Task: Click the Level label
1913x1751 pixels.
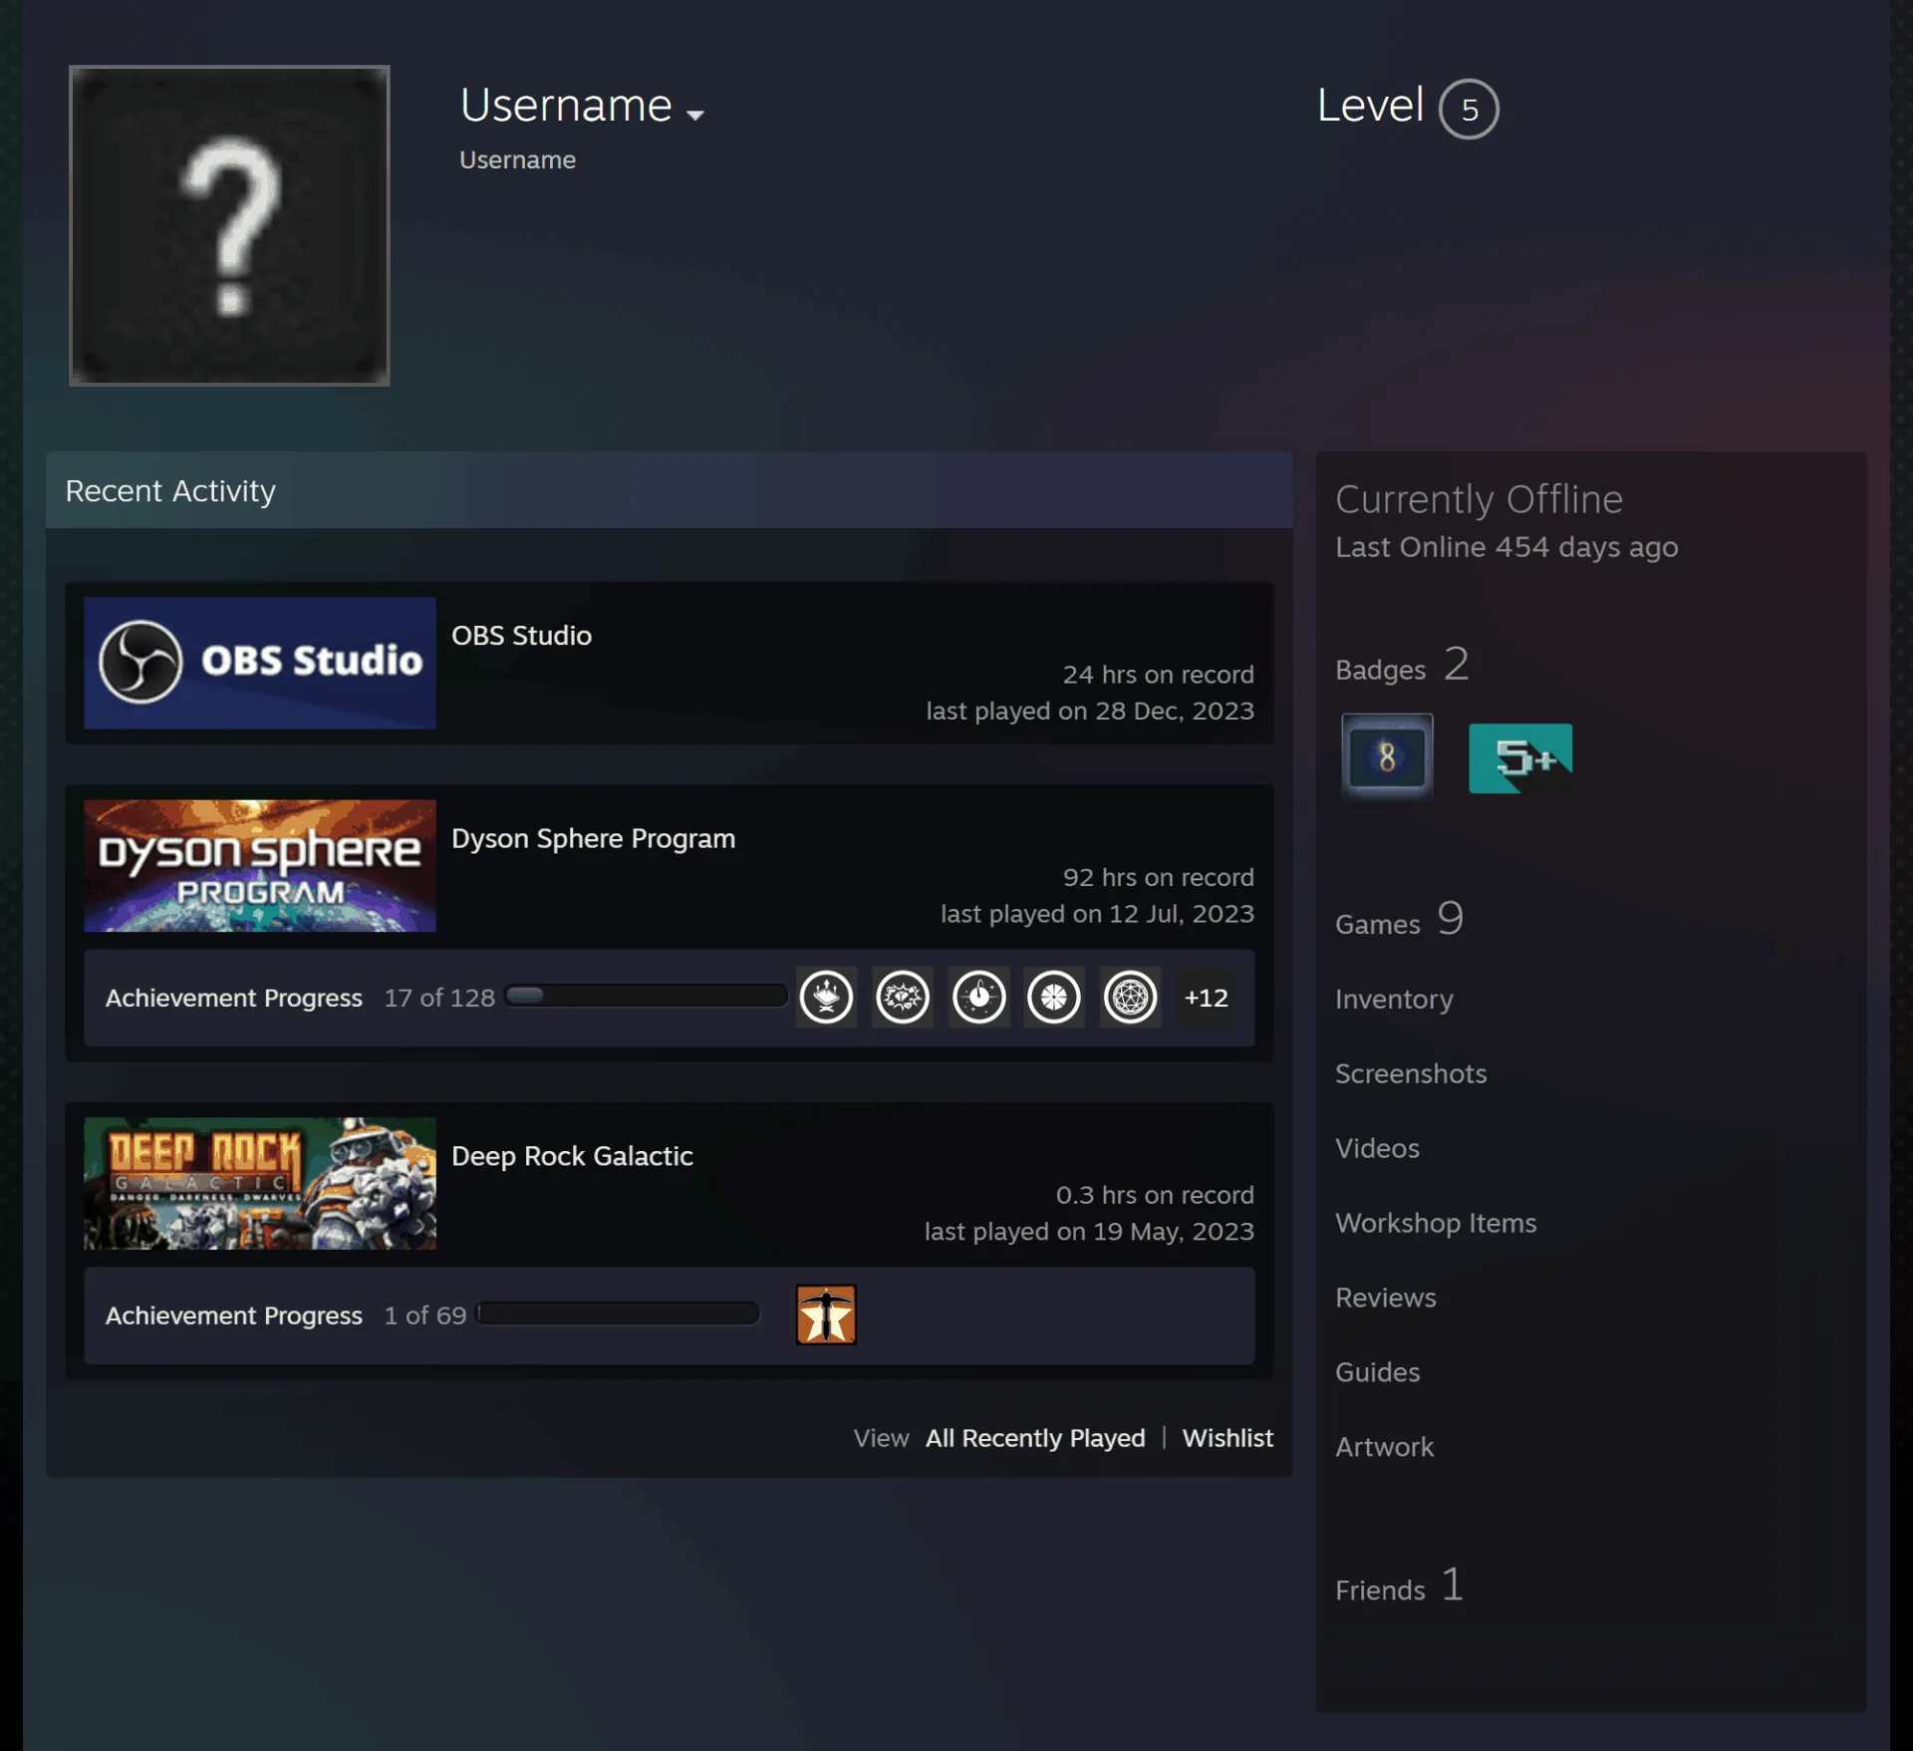Action: tap(1370, 105)
